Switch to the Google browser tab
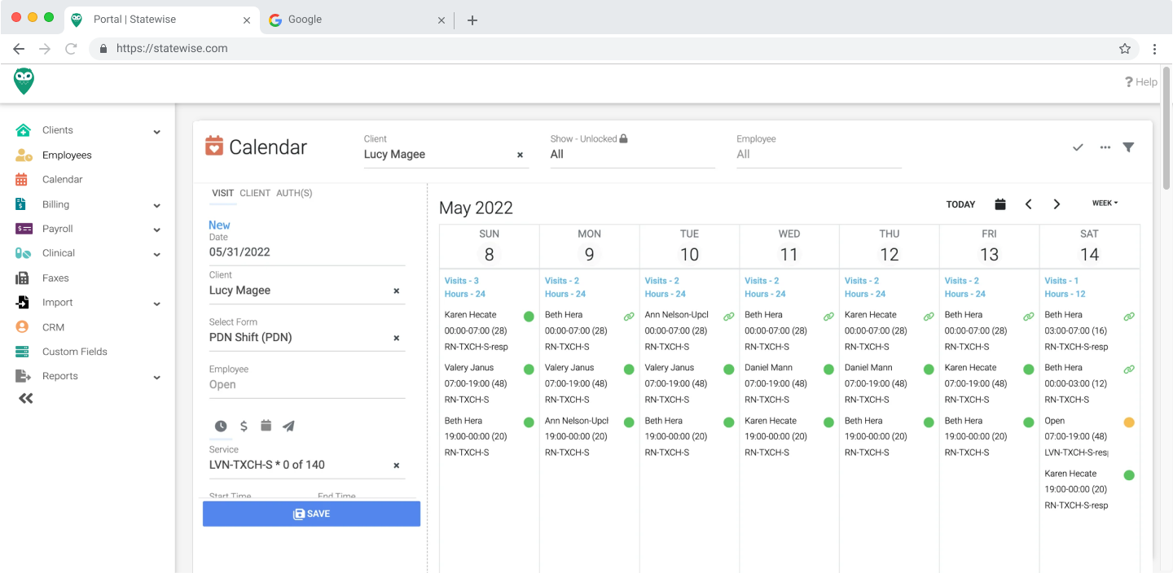The height and width of the screenshot is (573, 1173). 358,20
